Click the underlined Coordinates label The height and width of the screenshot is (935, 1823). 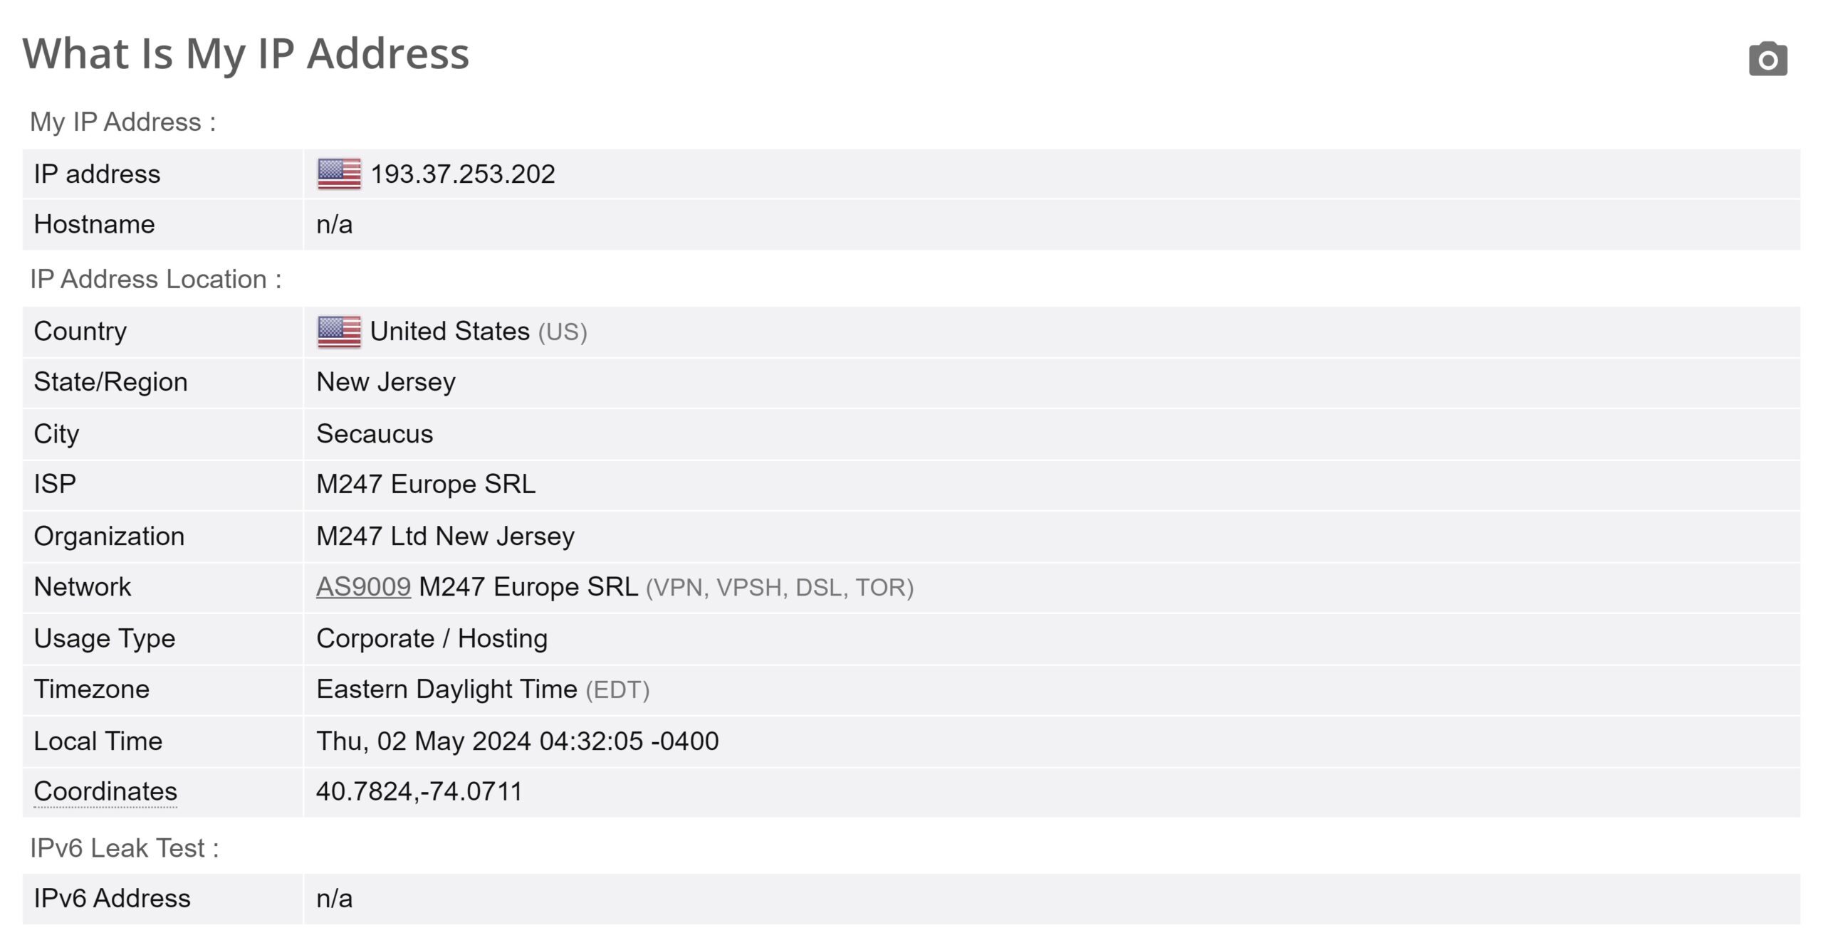click(x=105, y=791)
